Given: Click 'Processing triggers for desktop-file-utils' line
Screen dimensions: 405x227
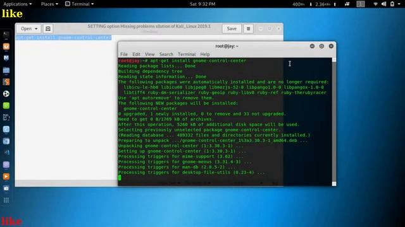Looking at the screenshot, I should pyautogui.click(x=192, y=172).
